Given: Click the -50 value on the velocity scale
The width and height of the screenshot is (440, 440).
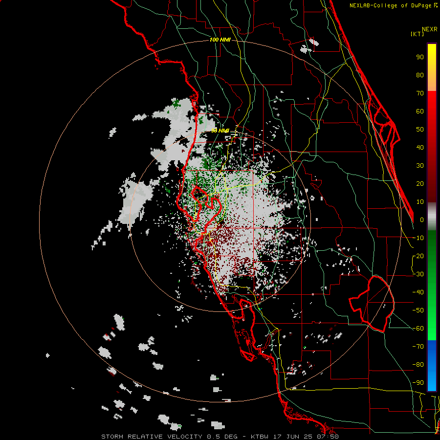Looking at the screenshot, I should click(x=418, y=310).
